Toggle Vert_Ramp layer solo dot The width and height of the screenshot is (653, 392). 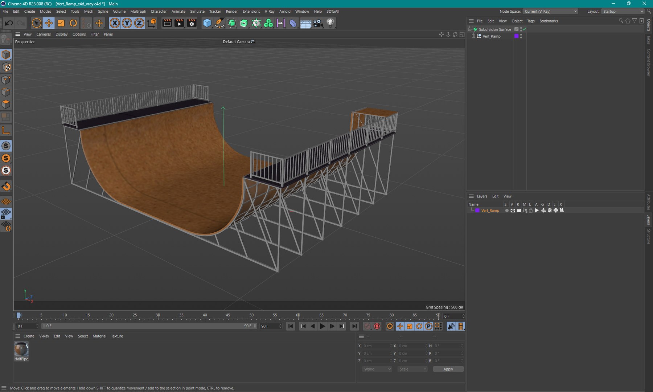tap(506, 211)
